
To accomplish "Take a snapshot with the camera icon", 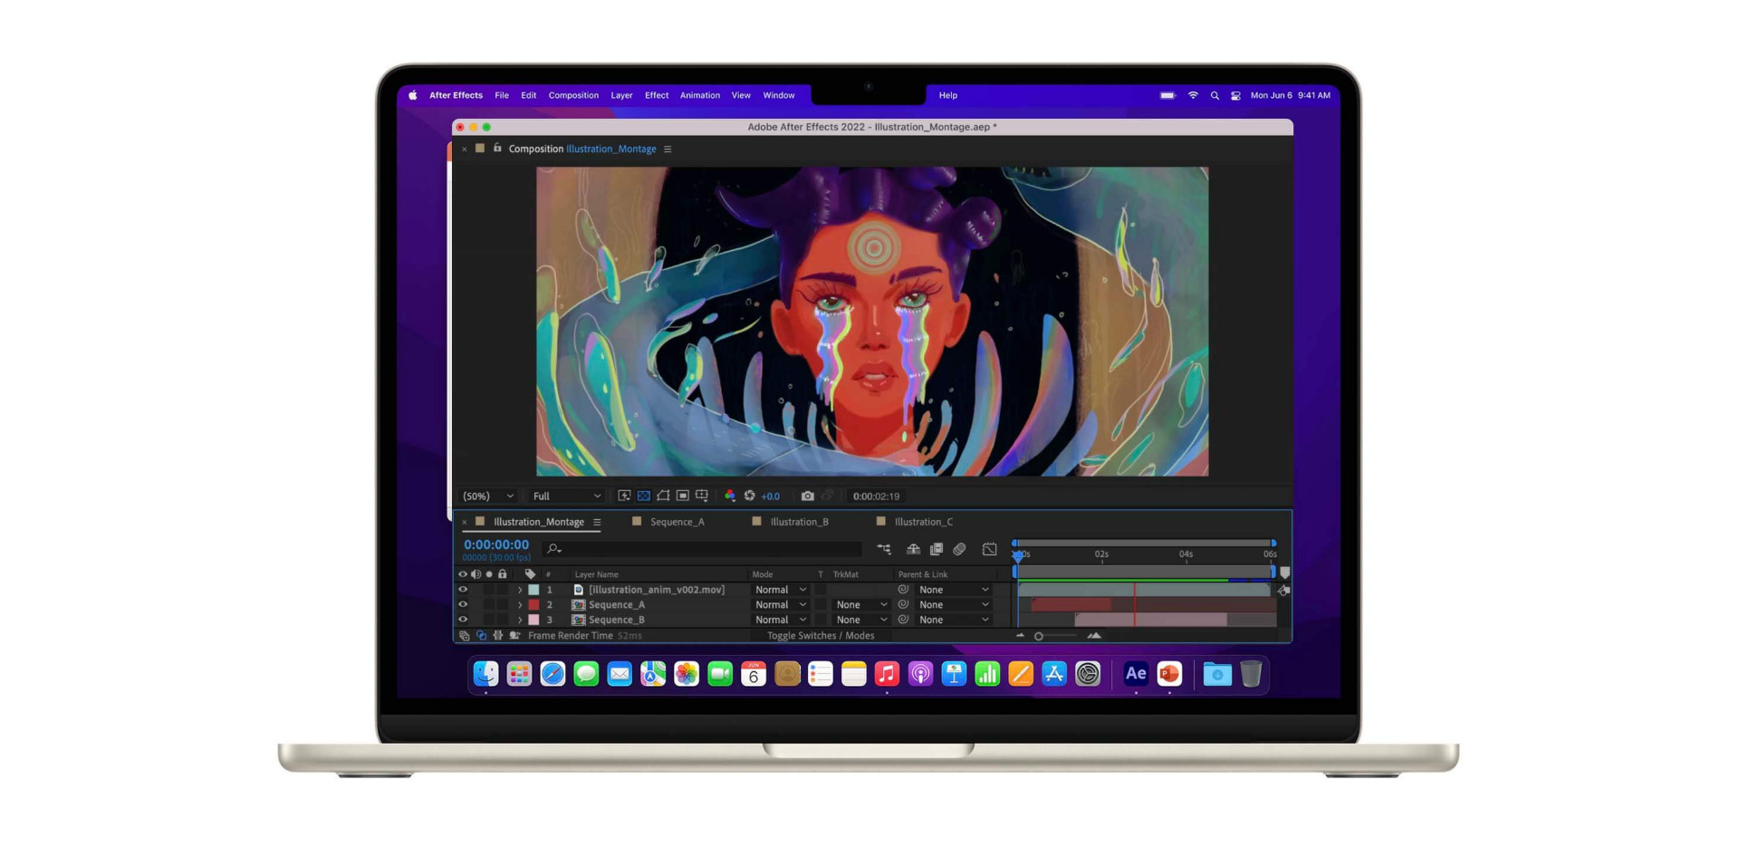I will tap(807, 496).
